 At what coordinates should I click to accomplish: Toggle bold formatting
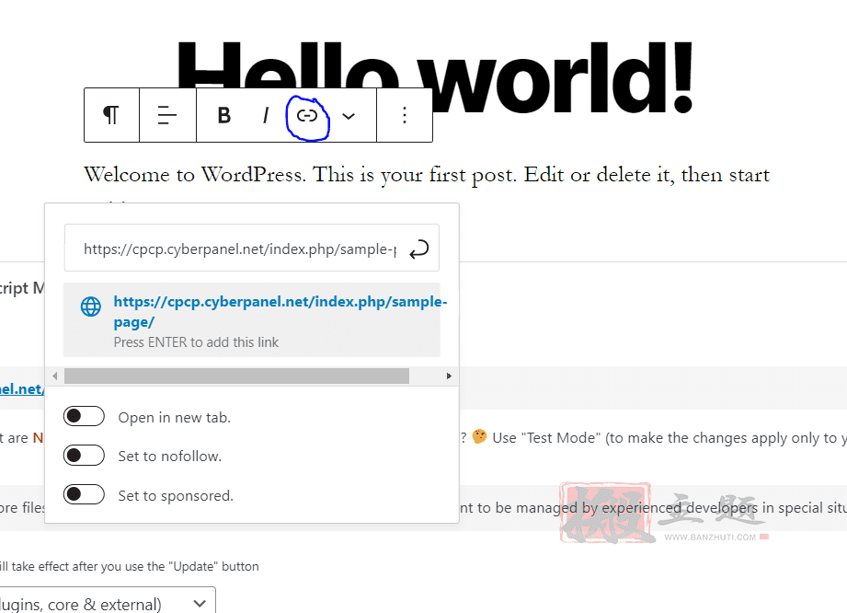pos(224,115)
